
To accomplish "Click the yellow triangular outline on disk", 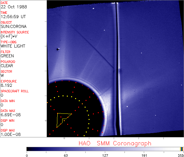I will click(x=64, y=120).
